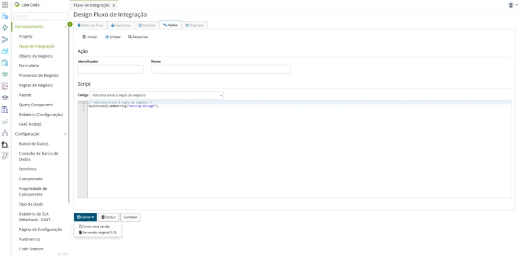The height and width of the screenshot is (257, 522).
Task: Click the user-with-cloud icon at top of sidebar
Action: pyautogui.click(x=5, y=16)
